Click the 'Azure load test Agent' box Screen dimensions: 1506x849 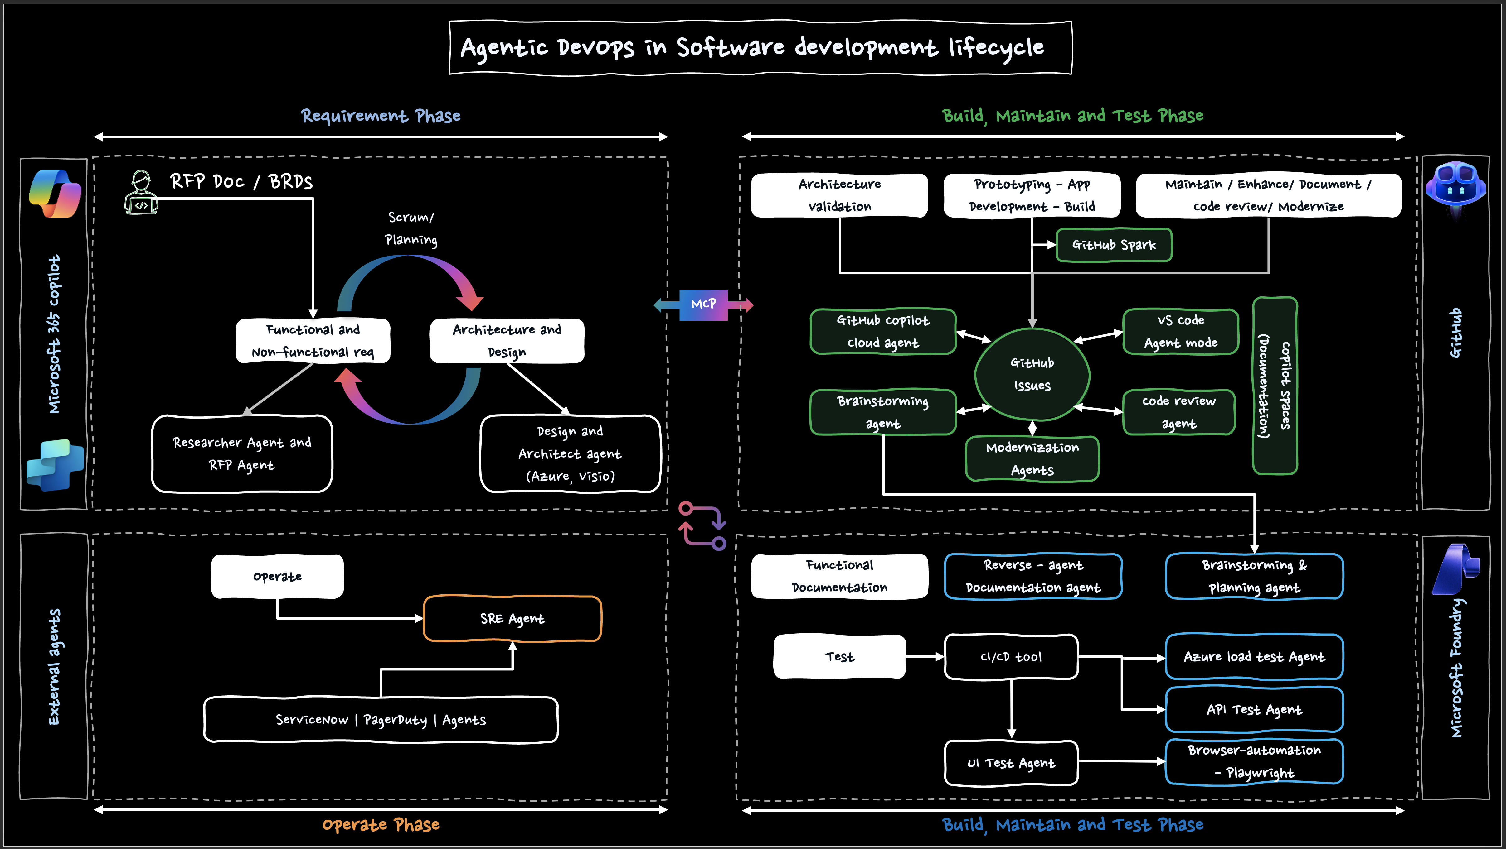pyautogui.click(x=1254, y=657)
